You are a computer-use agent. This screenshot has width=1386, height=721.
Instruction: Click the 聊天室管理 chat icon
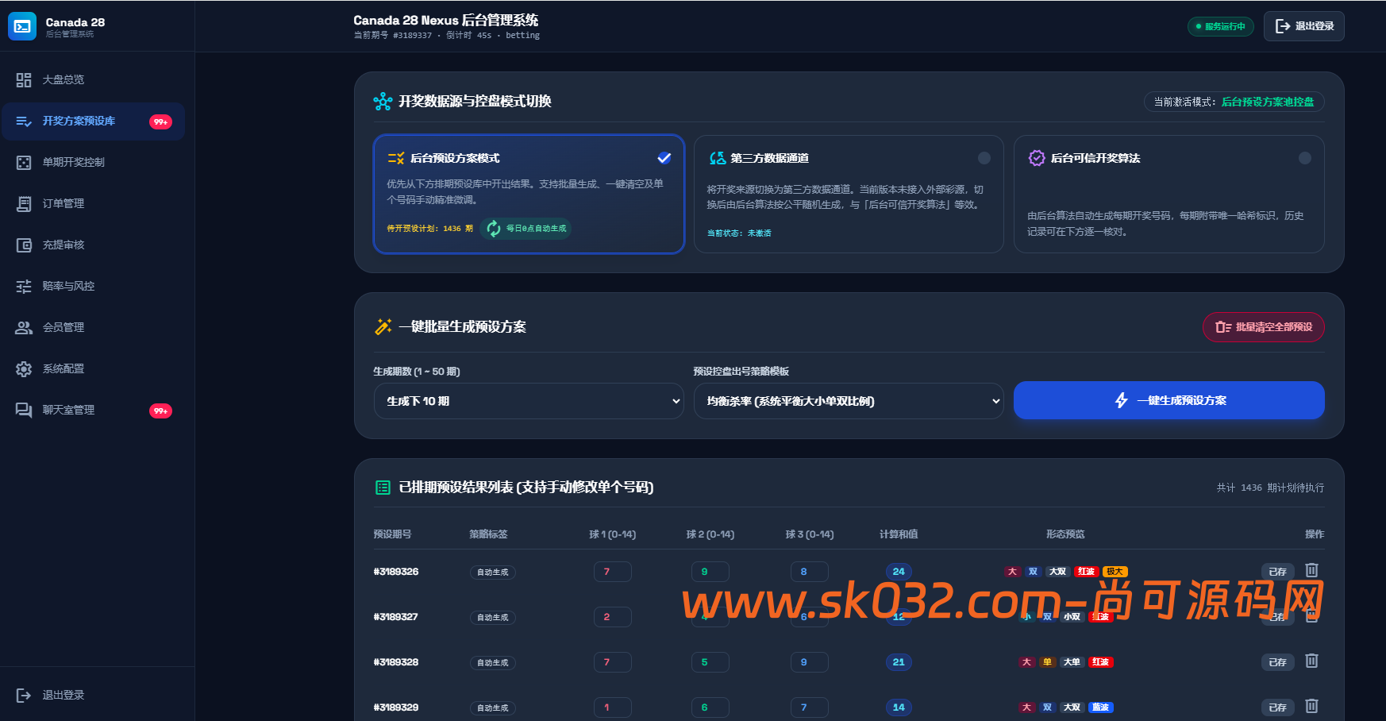(24, 411)
